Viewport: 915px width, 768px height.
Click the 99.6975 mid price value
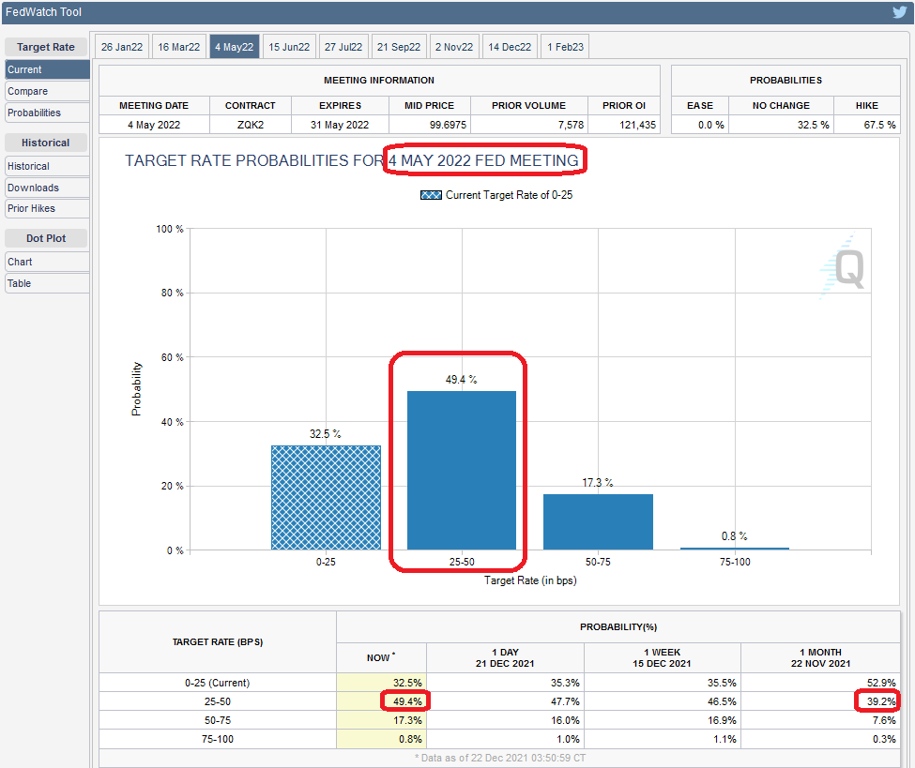(448, 125)
